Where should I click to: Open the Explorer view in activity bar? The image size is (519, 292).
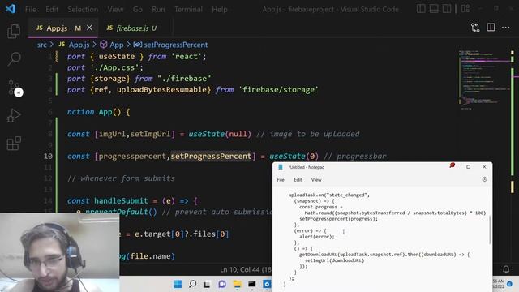[14, 31]
